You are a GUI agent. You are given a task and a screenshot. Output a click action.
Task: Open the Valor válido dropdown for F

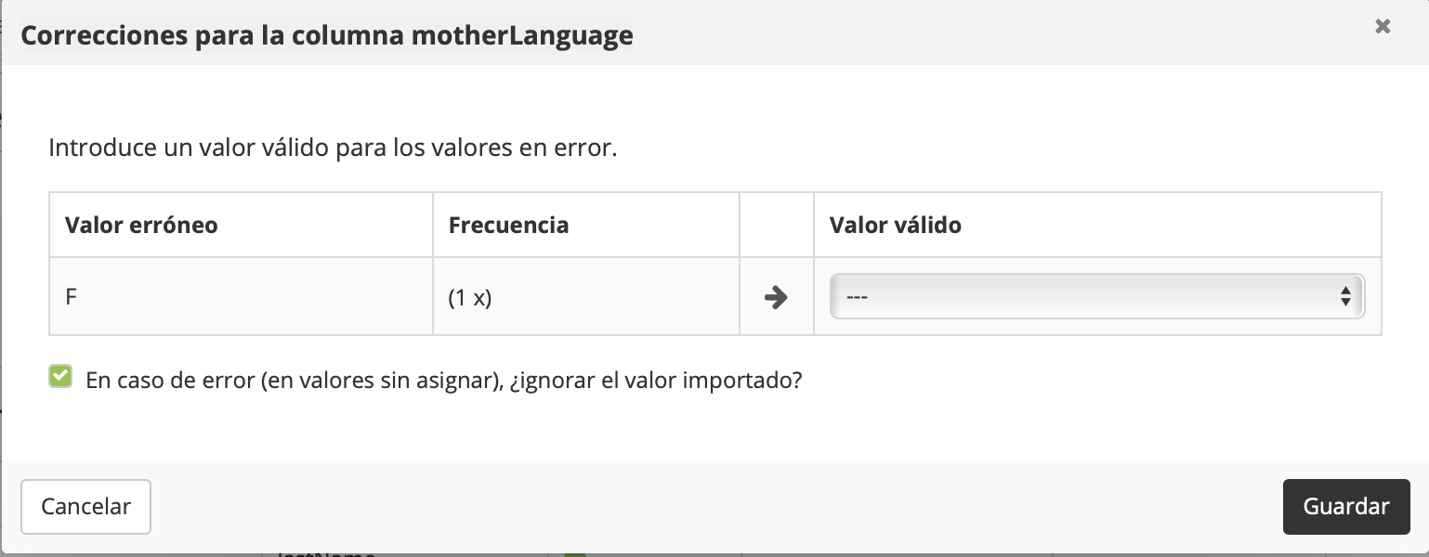[1096, 297]
